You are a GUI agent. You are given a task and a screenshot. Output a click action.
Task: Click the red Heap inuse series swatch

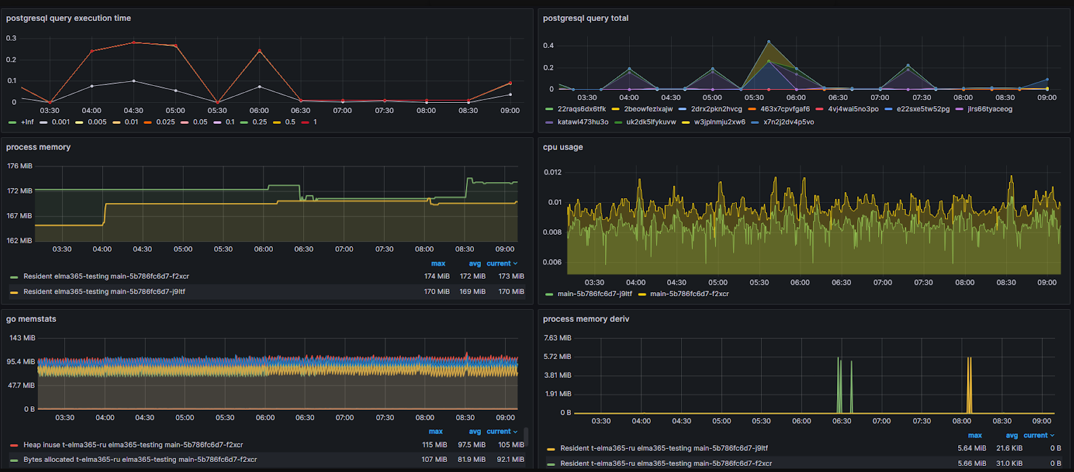click(14, 446)
